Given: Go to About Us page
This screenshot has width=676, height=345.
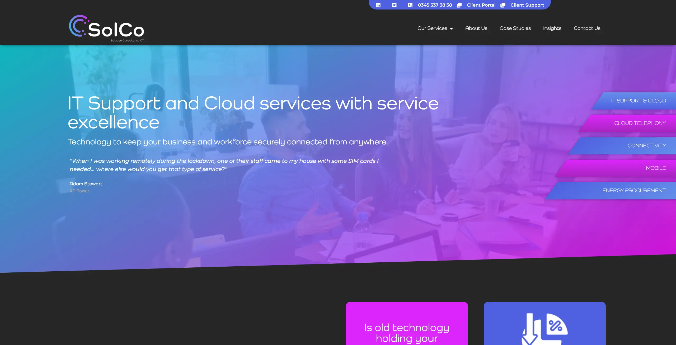Looking at the screenshot, I should 476,28.
